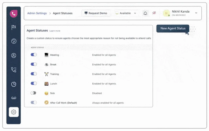
Task: Click the Nikhil Kanda avatar
Action: point(166,13)
